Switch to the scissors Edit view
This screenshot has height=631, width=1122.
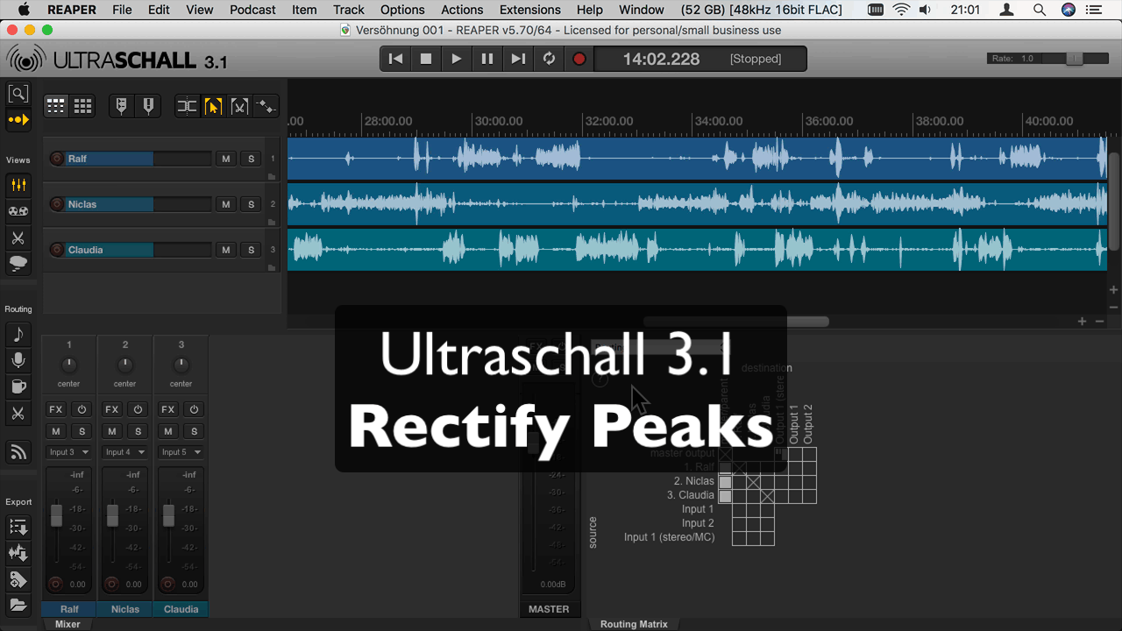(x=18, y=238)
